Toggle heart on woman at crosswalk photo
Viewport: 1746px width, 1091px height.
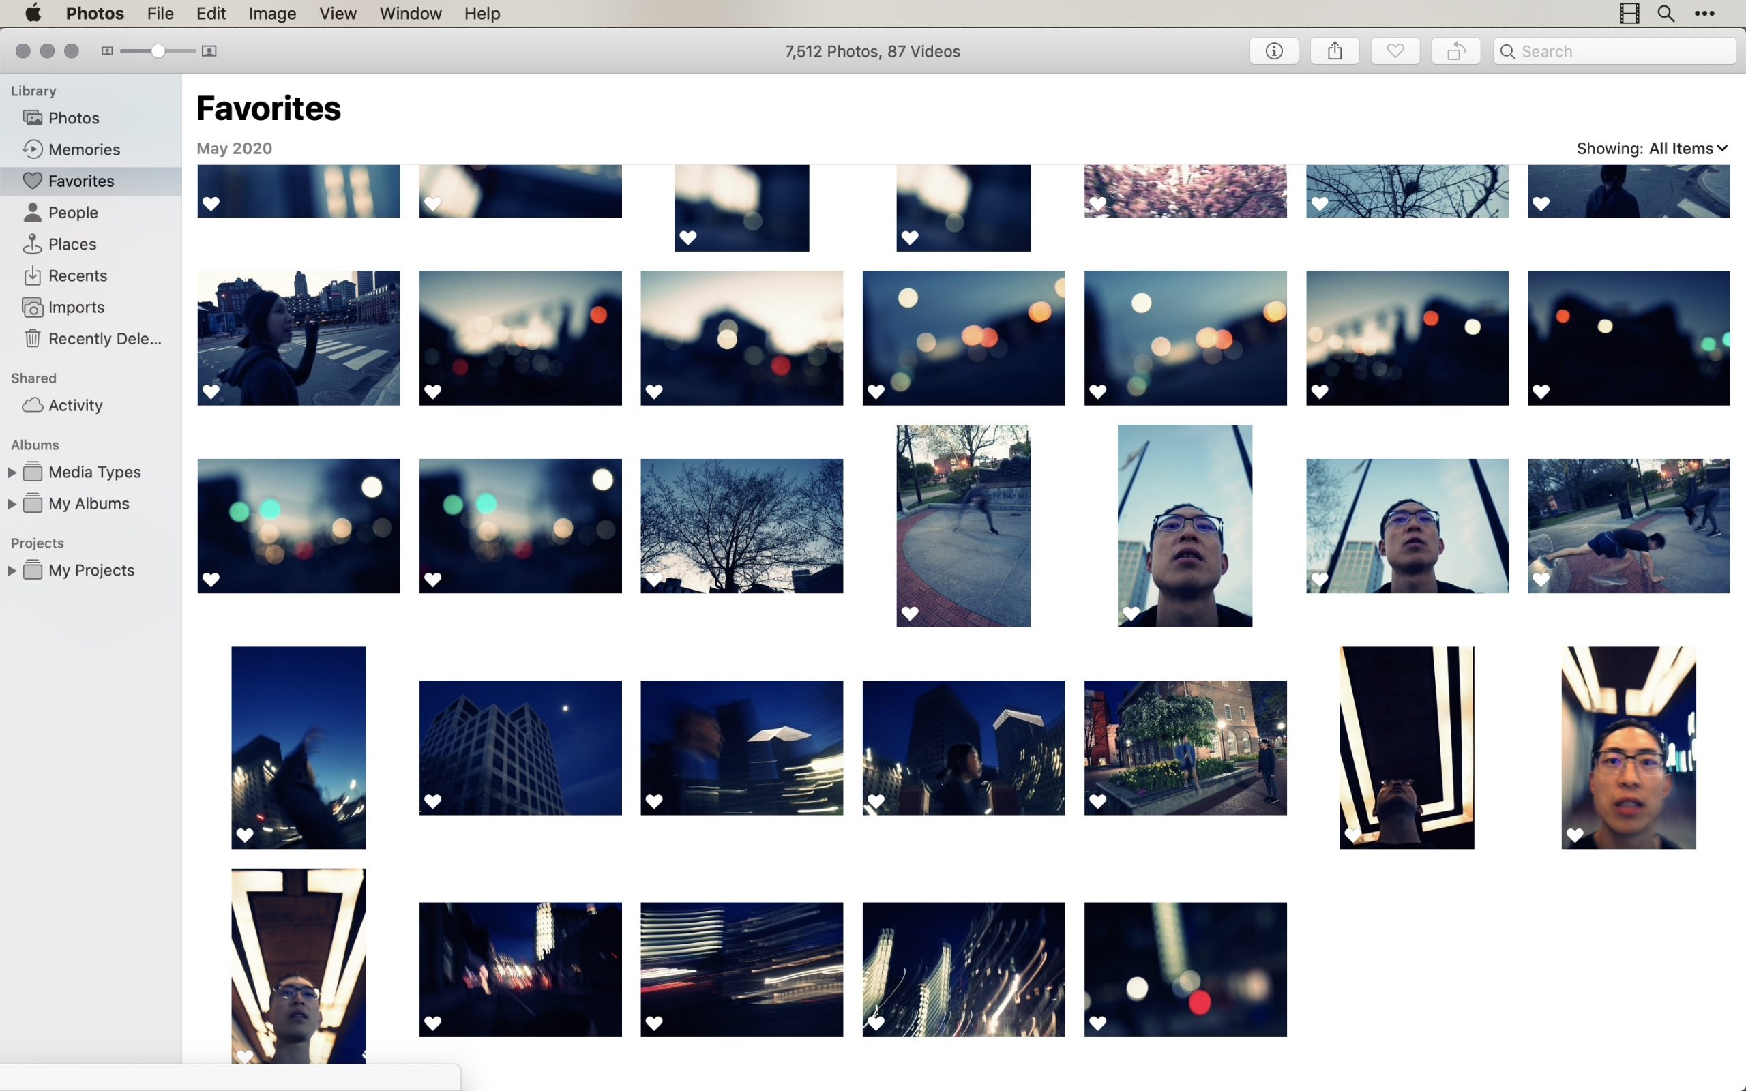coord(211,392)
